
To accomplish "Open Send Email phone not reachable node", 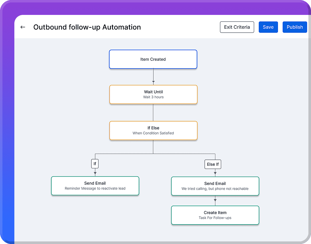I will (215, 186).
